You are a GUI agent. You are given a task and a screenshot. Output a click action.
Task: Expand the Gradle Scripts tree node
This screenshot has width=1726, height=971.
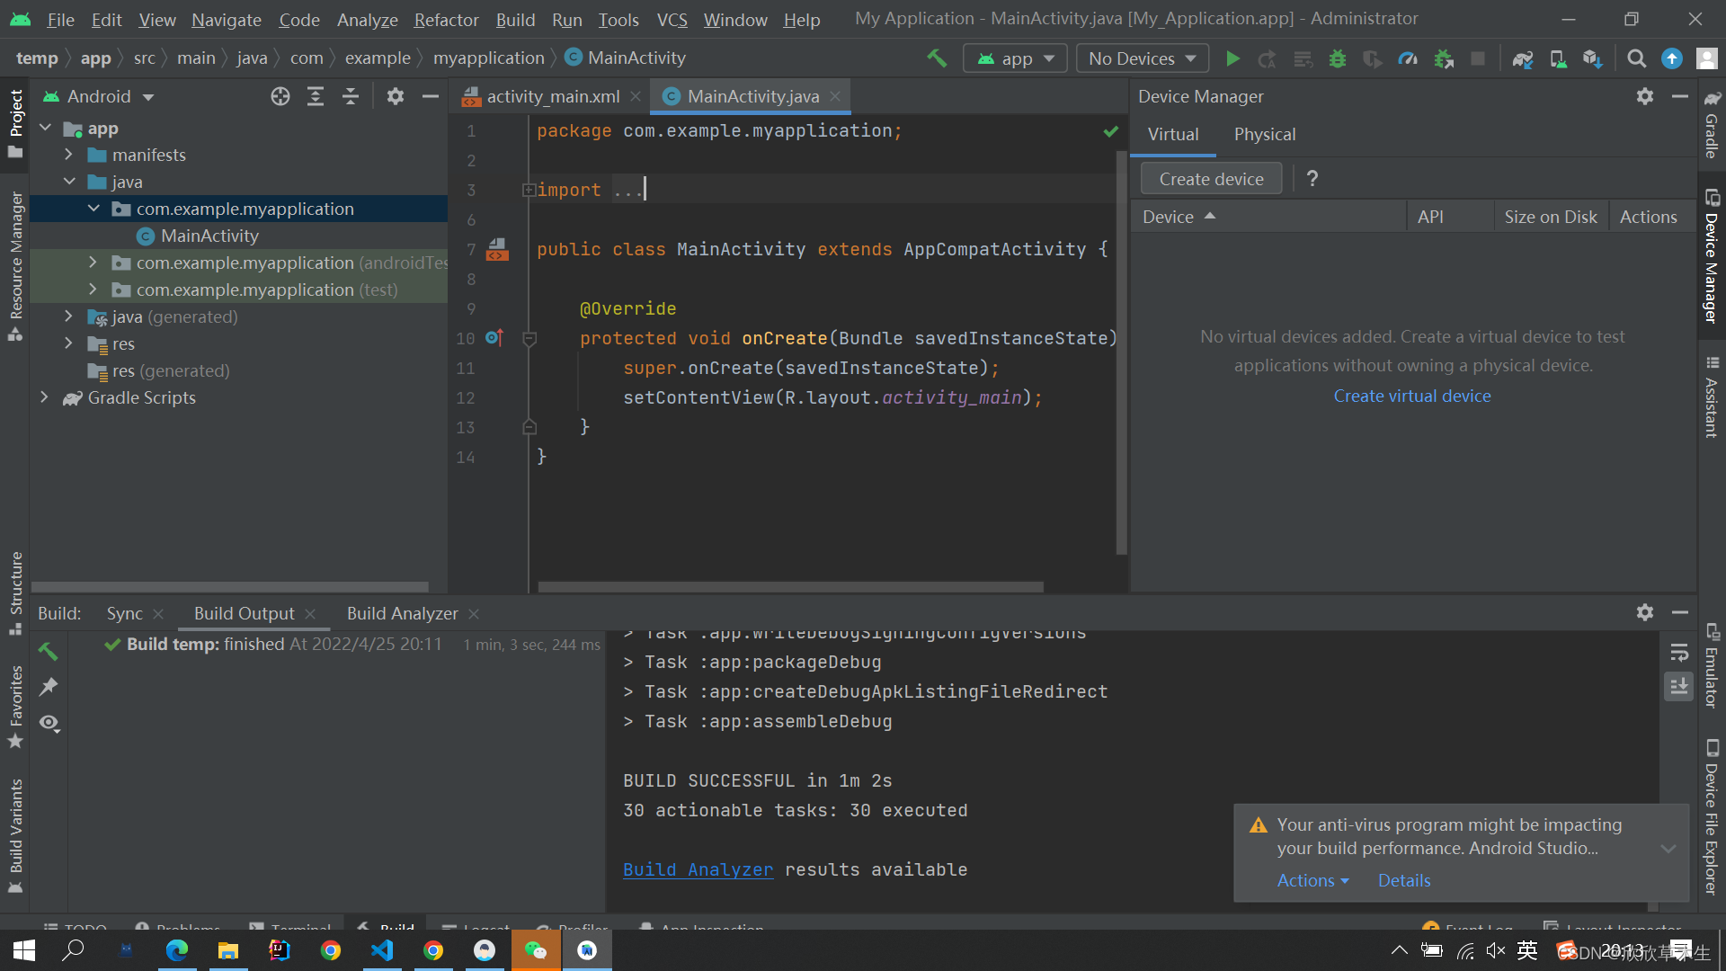44,397
